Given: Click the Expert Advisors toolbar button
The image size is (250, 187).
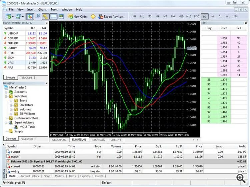Looking at the screenshot, I should (x=111, y=16).
